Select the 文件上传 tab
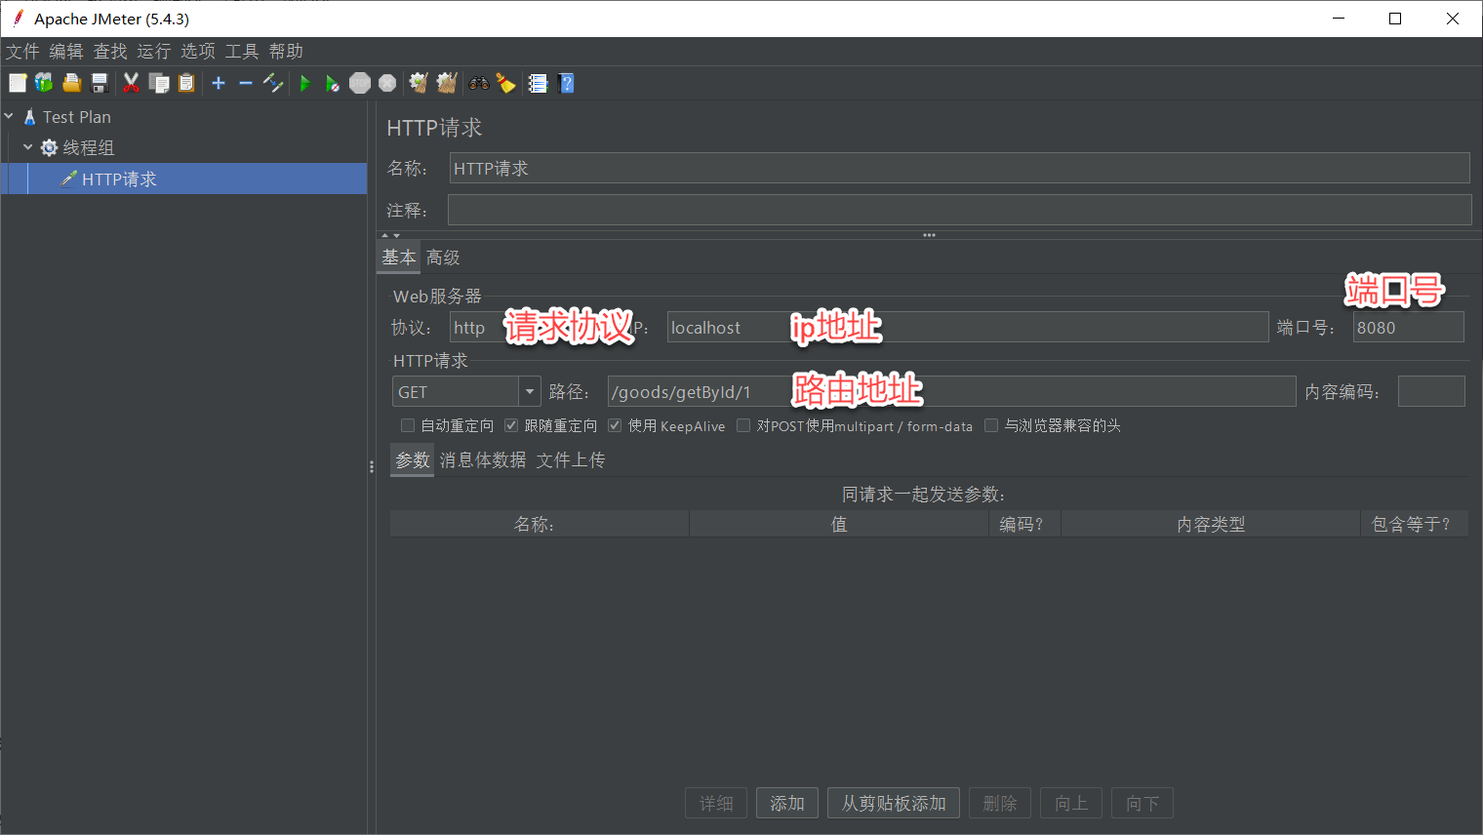The height and width of the screenshot is (835, 1483). tap(571, 459)
